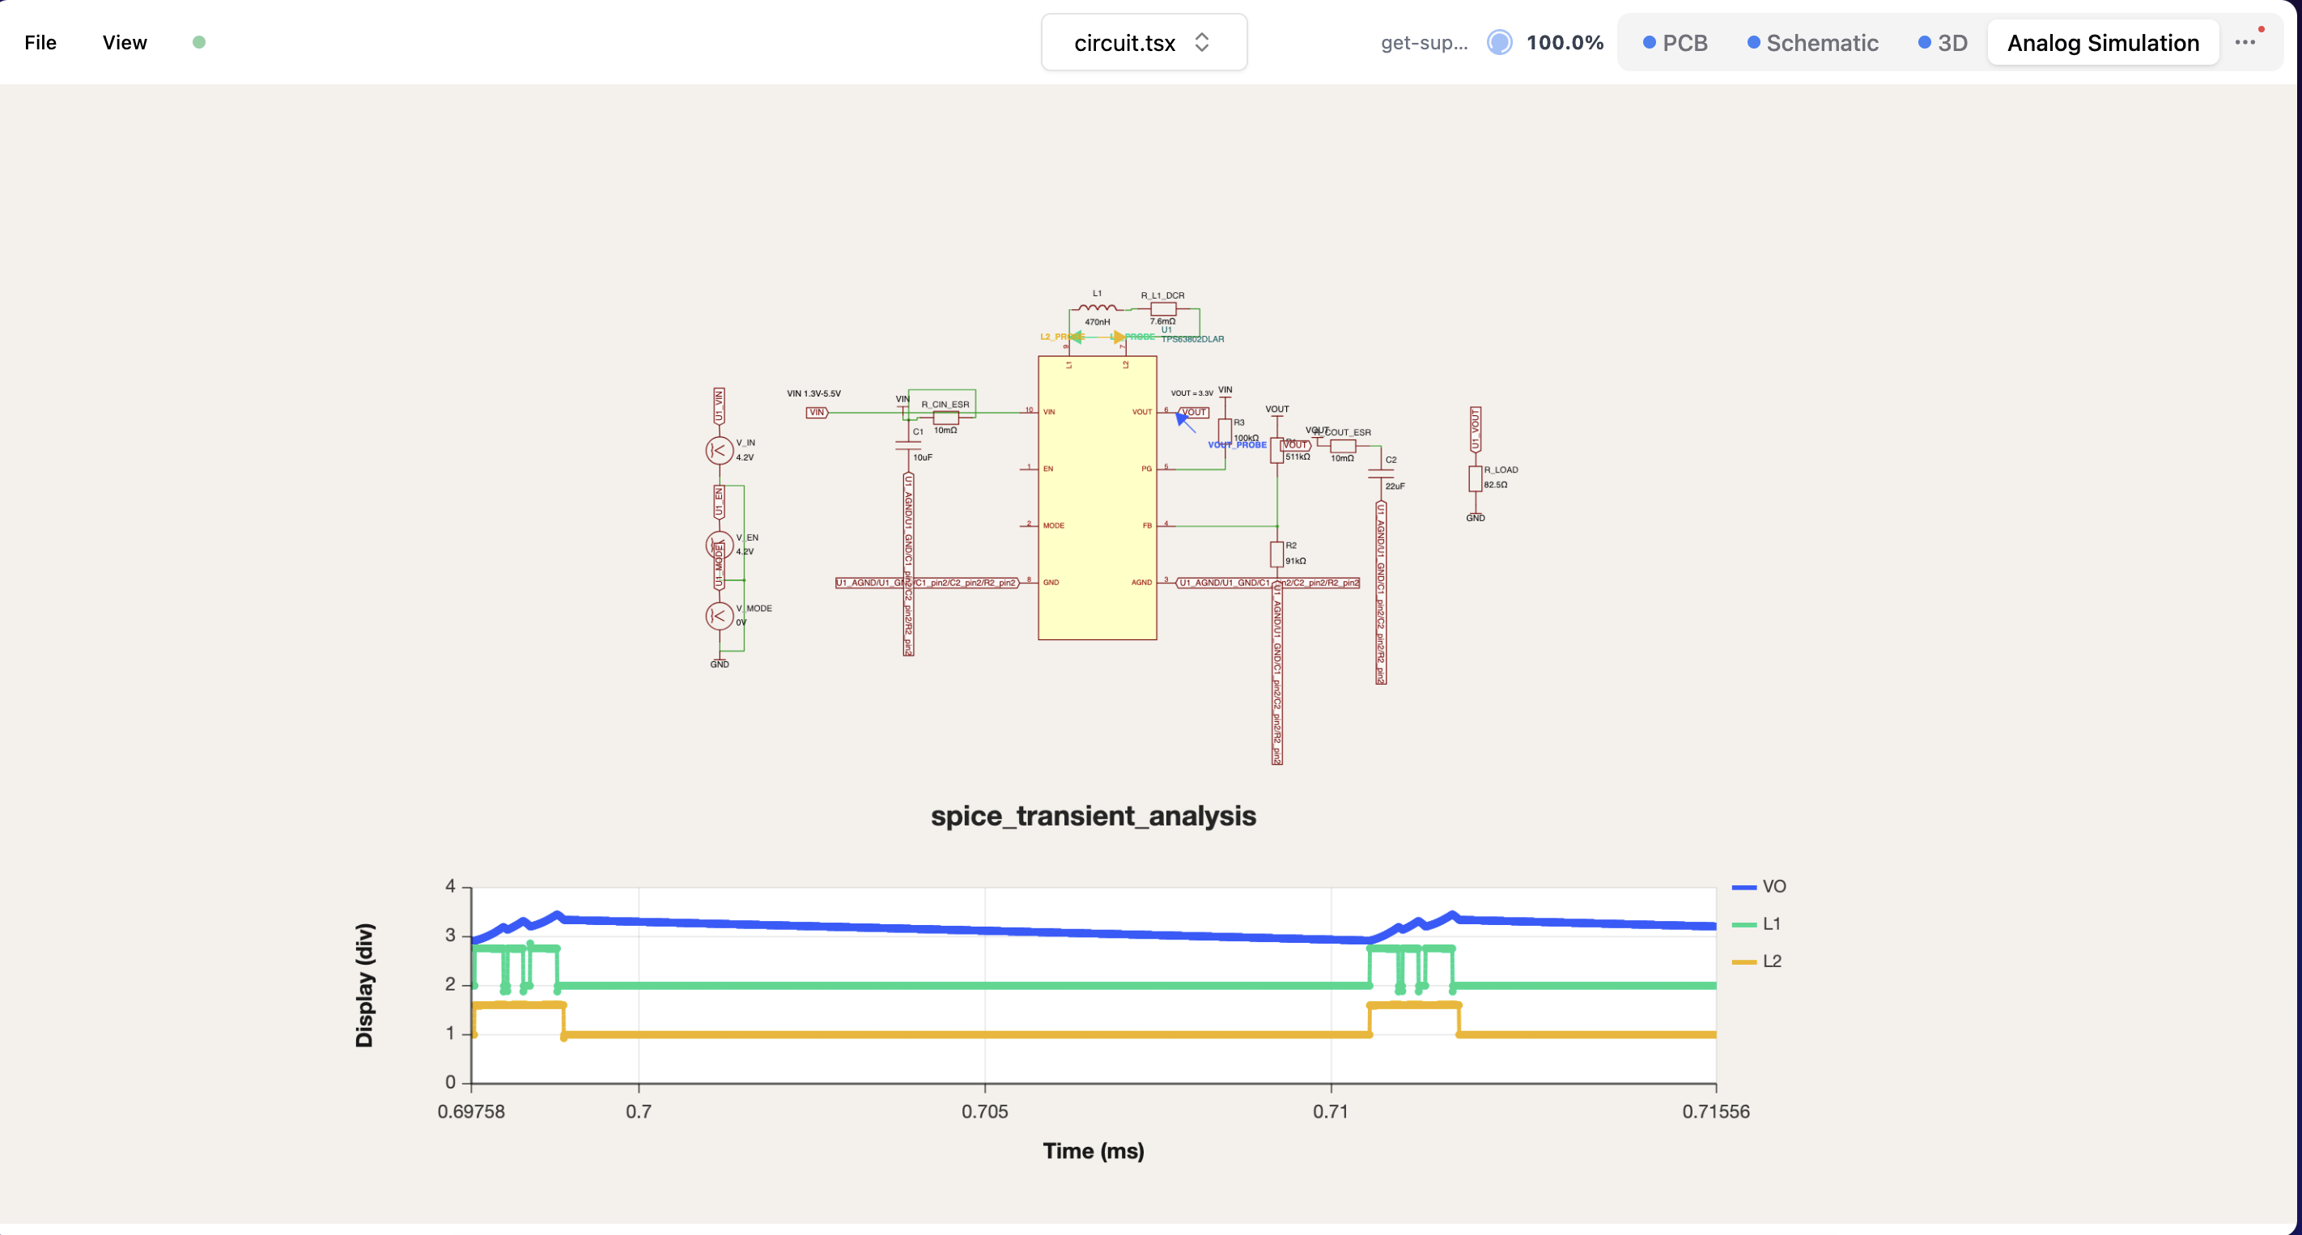The image size is (2302, 1235).
Task: Click the chevron arrows beside circuit.tsx
Action: 1202,42
